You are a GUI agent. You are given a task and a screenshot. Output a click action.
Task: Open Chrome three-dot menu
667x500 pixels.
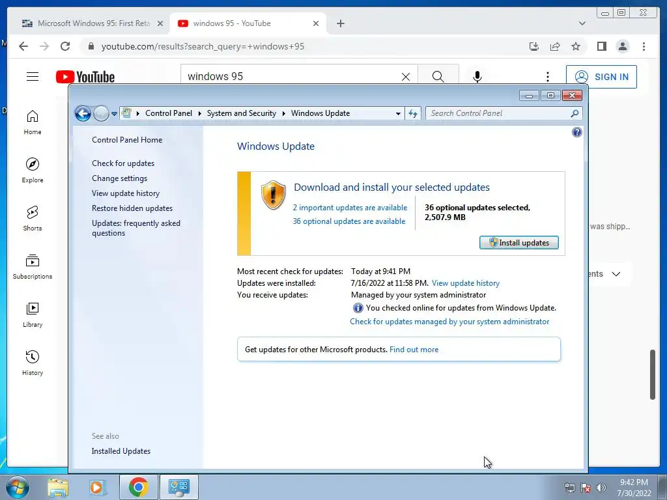(644, 46)
